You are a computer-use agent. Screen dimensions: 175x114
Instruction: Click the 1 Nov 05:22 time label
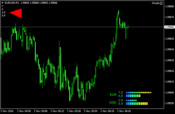pos(57,111)
